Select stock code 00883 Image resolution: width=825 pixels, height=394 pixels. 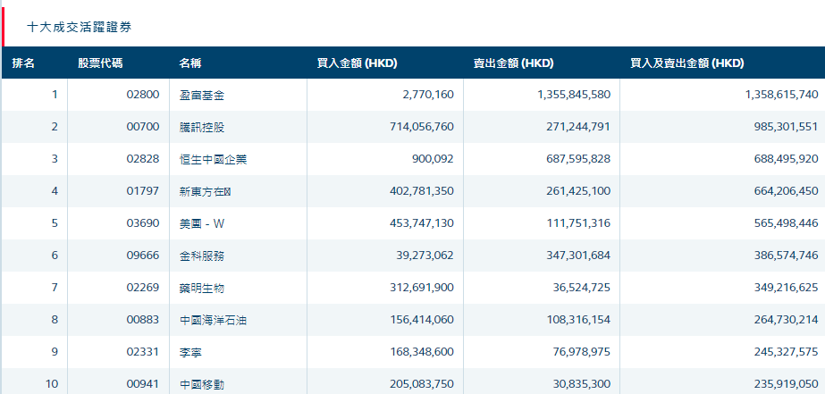coord(143,319)
